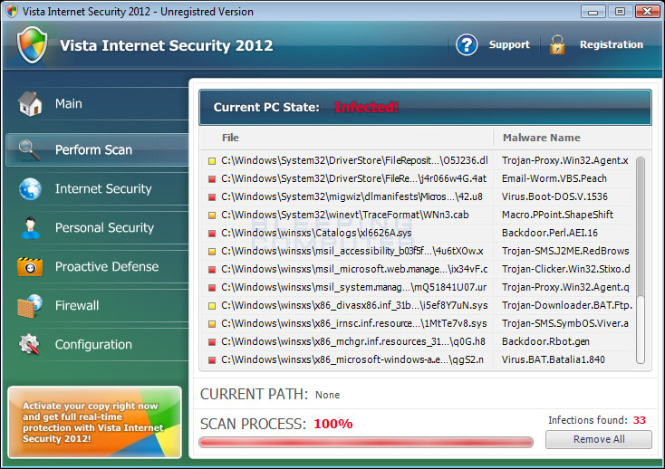Viewport: 665px width, 469px height.
Task: Maximize the Vista Internet Security window
Action: click(620, 11)
